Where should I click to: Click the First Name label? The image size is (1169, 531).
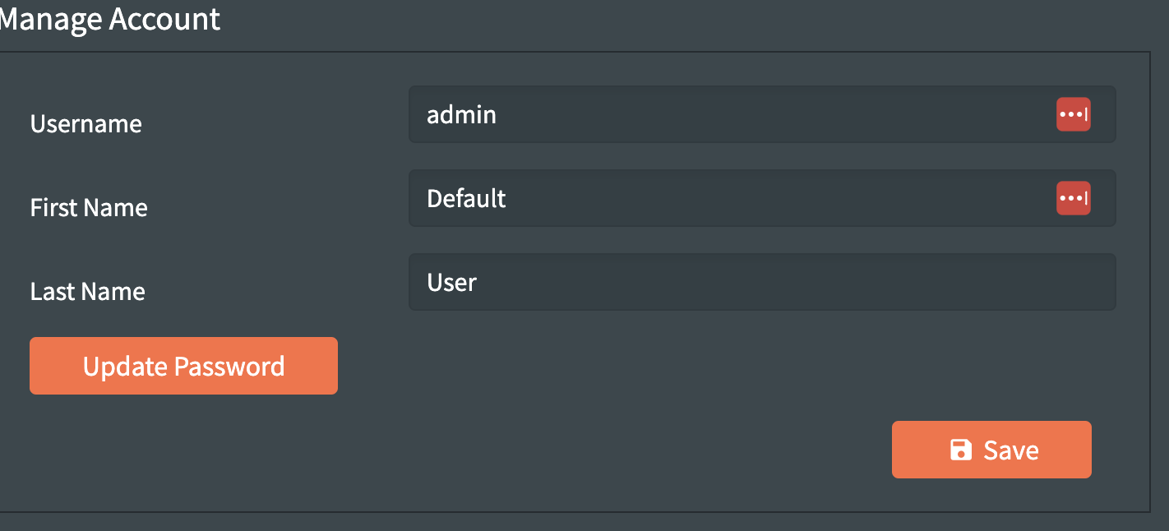tap(89, 208)
